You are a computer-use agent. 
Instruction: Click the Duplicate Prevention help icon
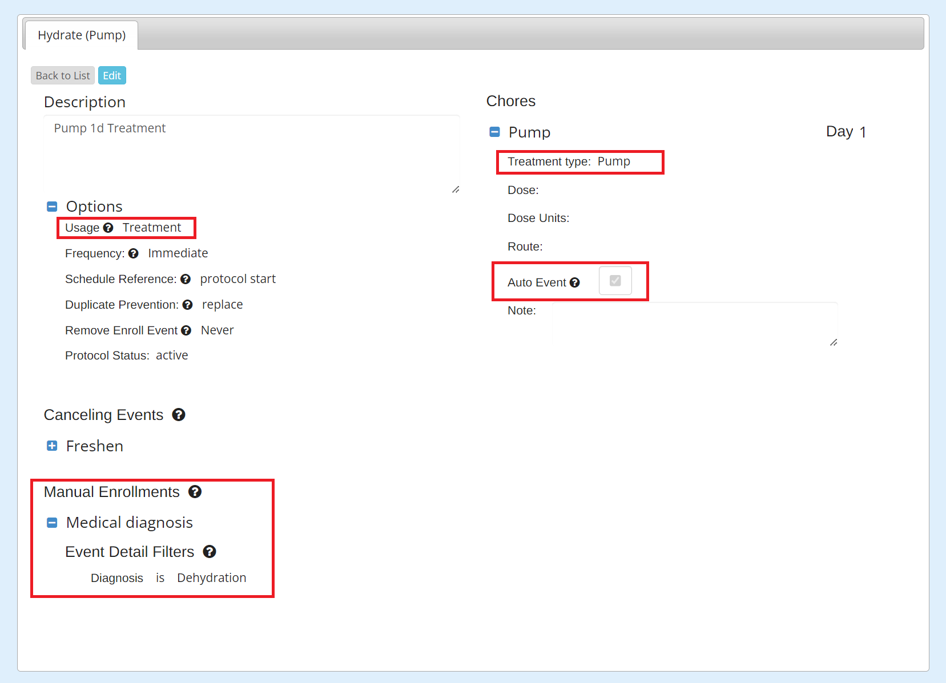point(187,305)
